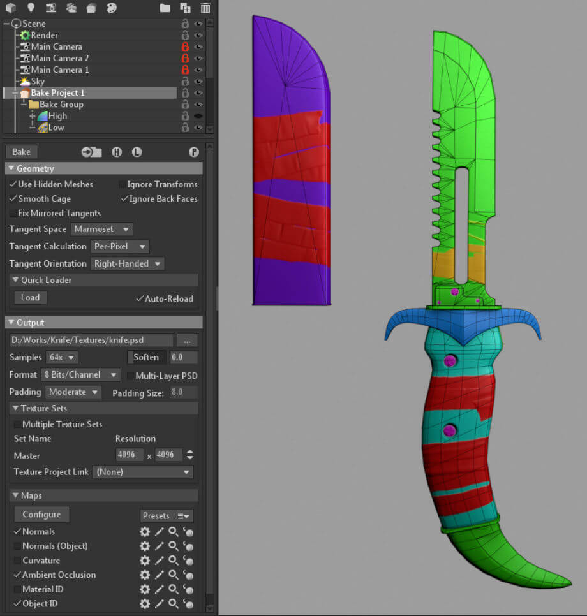This screenshot has width=587, height=616.
Task: Open the Tangent Space dropdown
Action: coord(101,229)
